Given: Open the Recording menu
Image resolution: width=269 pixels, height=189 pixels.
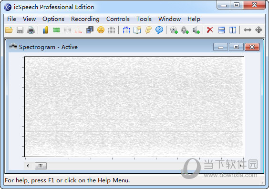Looking at the screenshot, I should 85,19.
